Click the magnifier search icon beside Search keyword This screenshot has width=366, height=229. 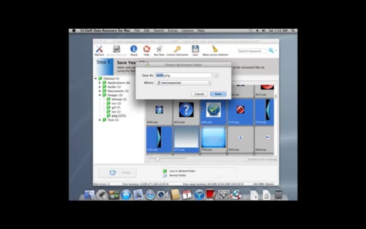[x=271, y=51]
